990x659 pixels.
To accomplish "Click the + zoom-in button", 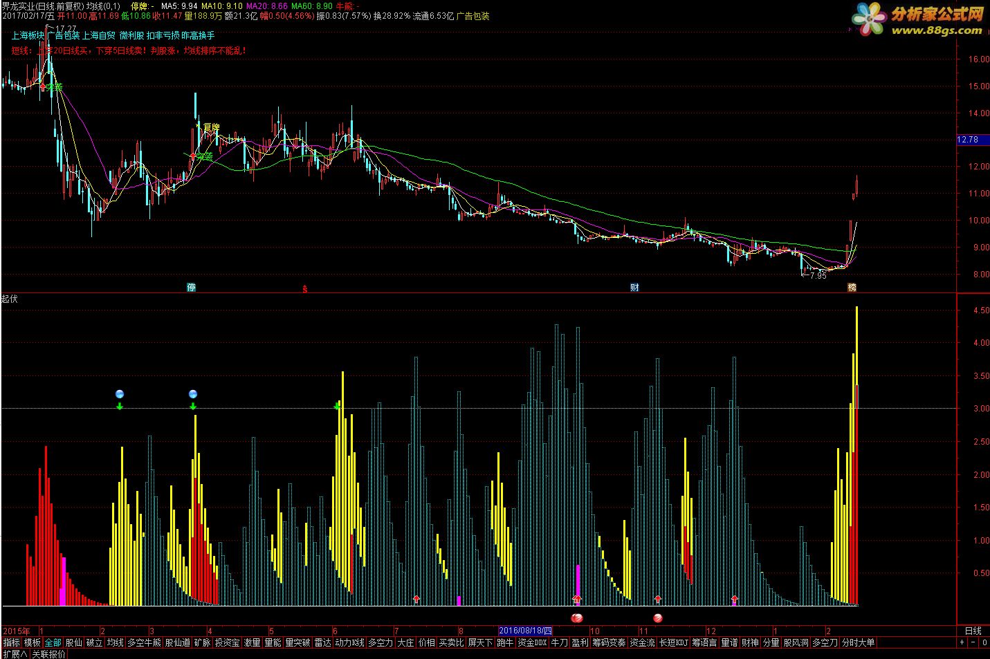I will [962, 642].
